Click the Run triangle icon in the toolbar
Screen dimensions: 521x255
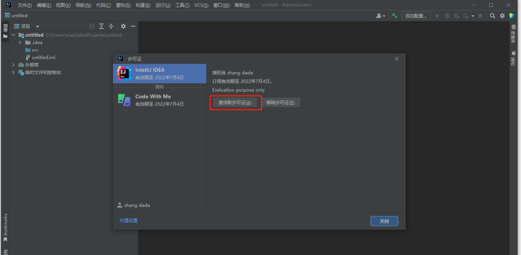[x=438, y=15]
